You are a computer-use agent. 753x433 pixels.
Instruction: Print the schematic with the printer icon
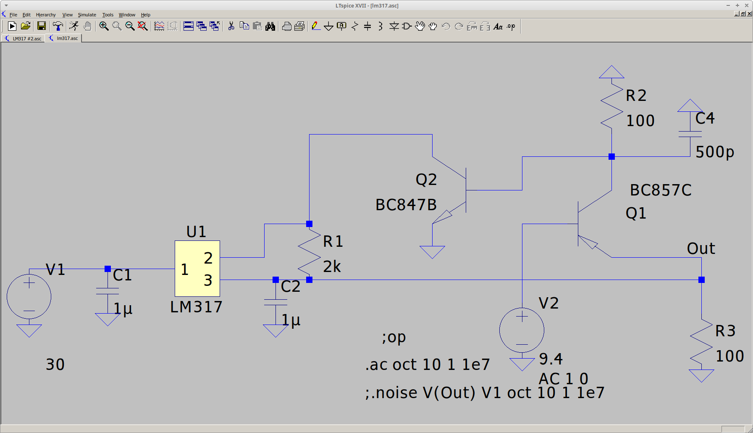click(299, 26)
